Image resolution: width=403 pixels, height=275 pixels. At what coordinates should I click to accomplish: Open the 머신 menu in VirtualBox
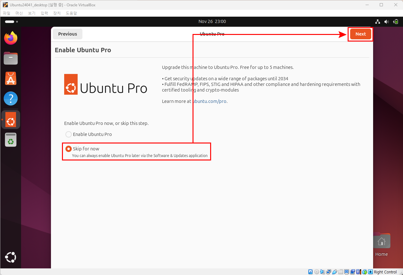tap(19, 13)
